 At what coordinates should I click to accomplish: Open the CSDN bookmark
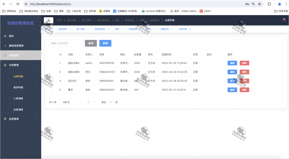tap(205, 11)
